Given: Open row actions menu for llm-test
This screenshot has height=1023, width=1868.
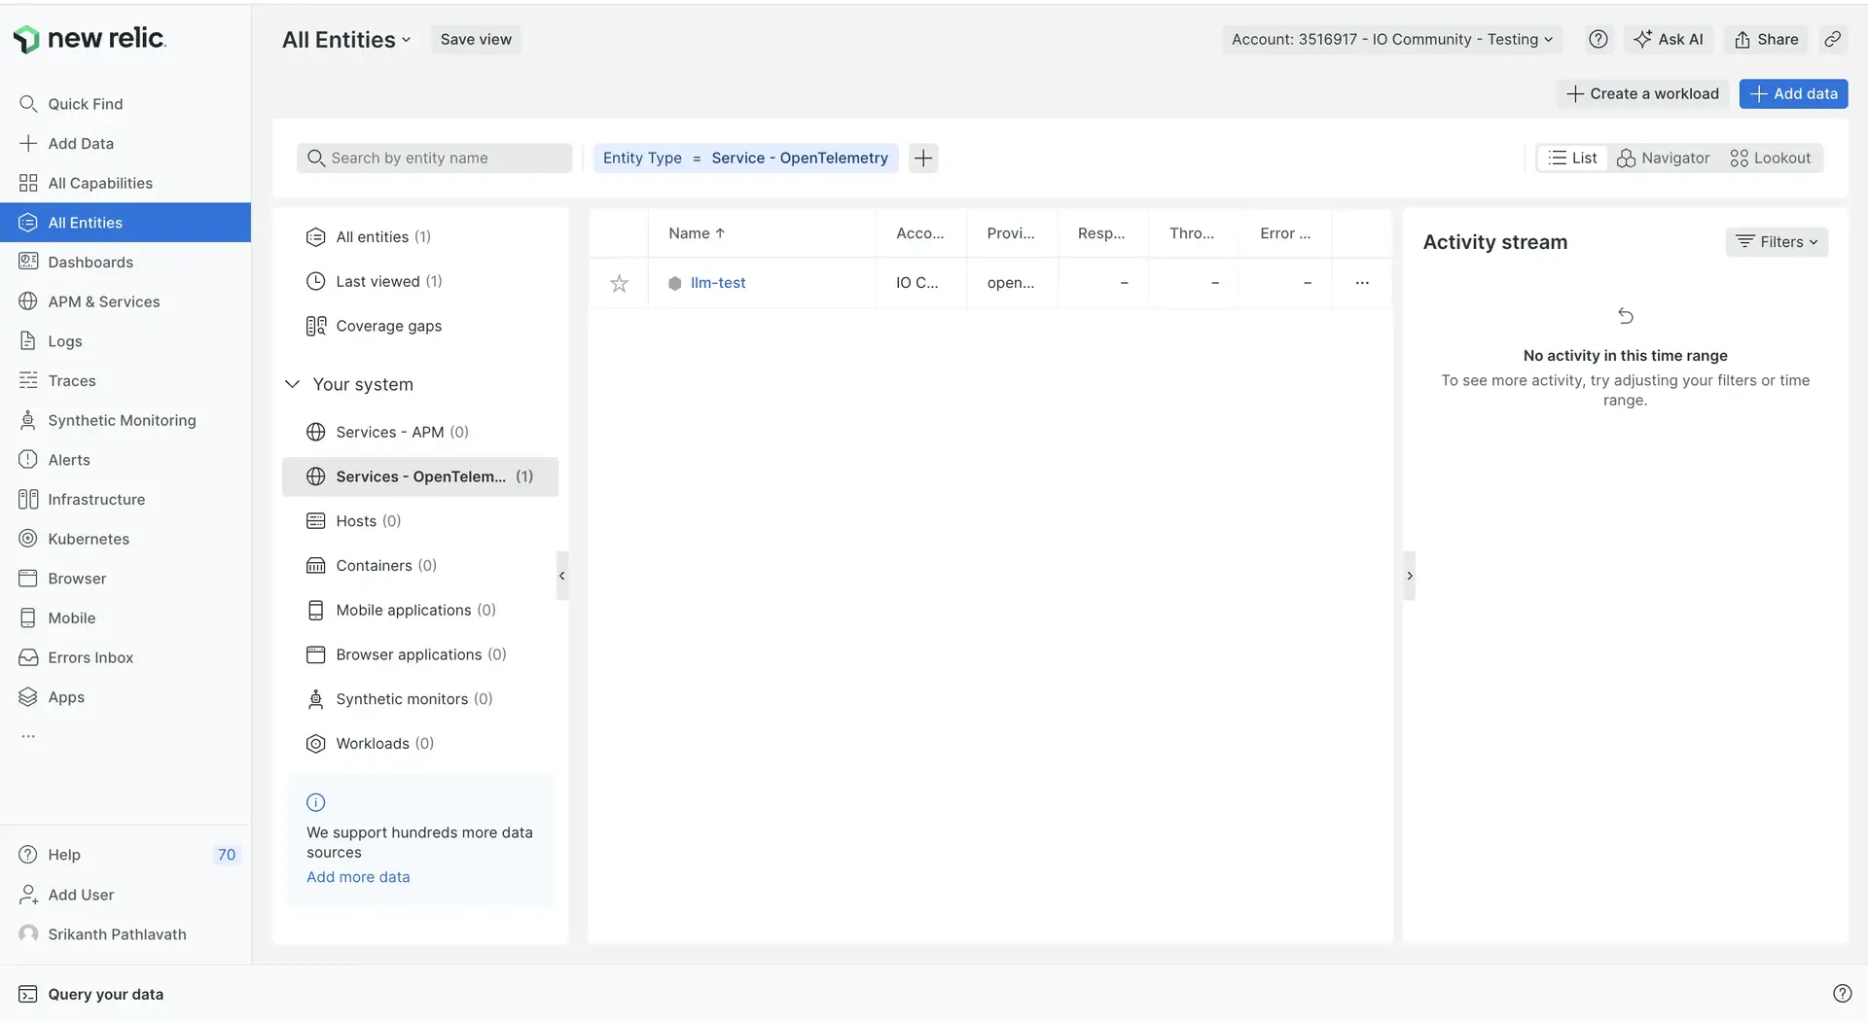Looking at the screenshot, I should 1362,283.
